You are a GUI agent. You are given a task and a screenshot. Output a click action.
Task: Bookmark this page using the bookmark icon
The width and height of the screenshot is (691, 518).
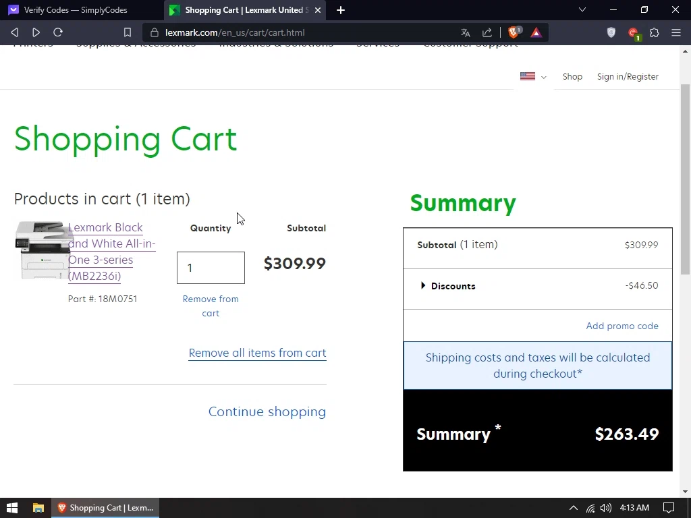[128, 32]
